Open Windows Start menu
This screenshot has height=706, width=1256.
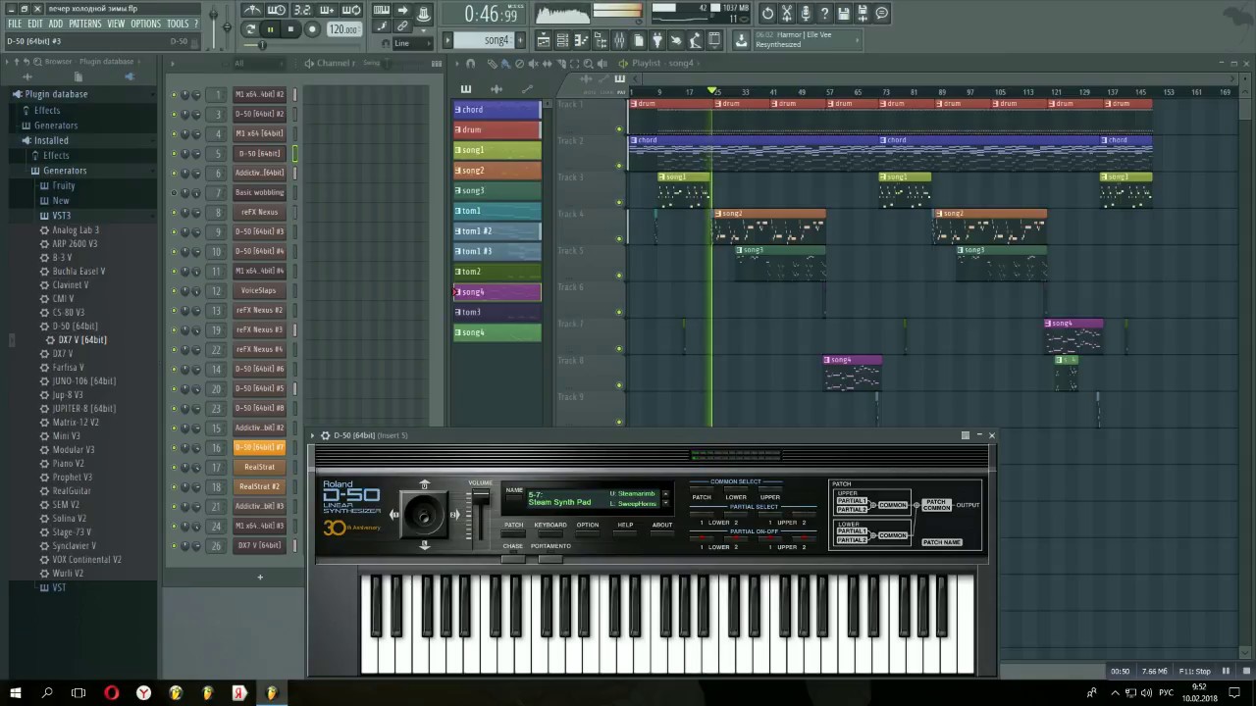(15, 693)
